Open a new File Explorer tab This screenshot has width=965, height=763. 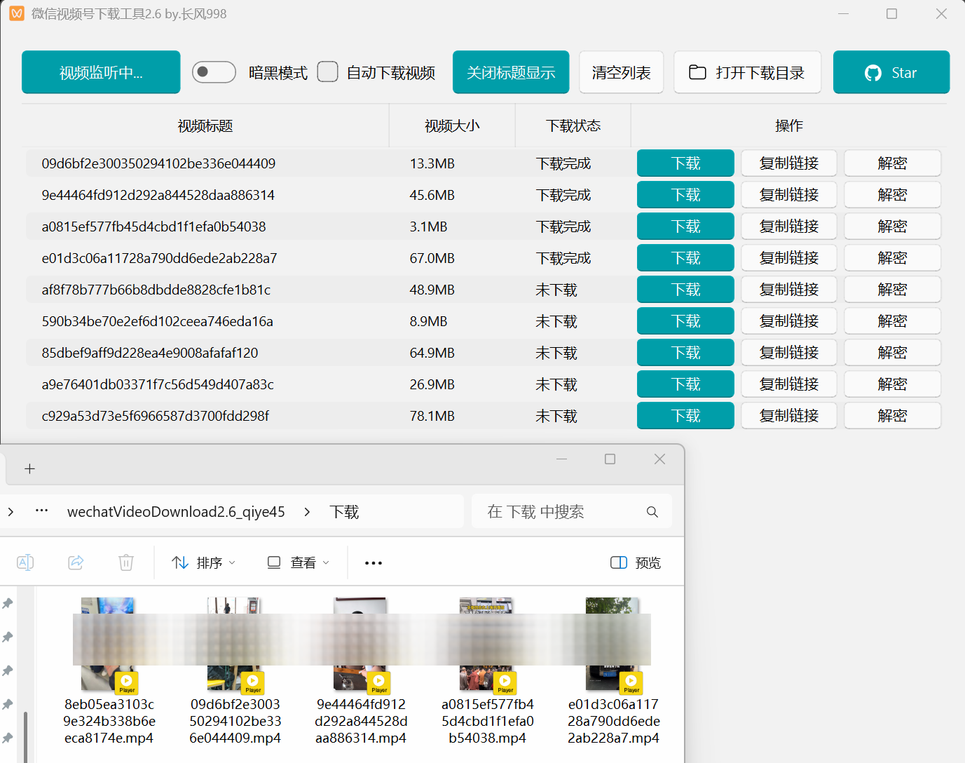[29, 468]
